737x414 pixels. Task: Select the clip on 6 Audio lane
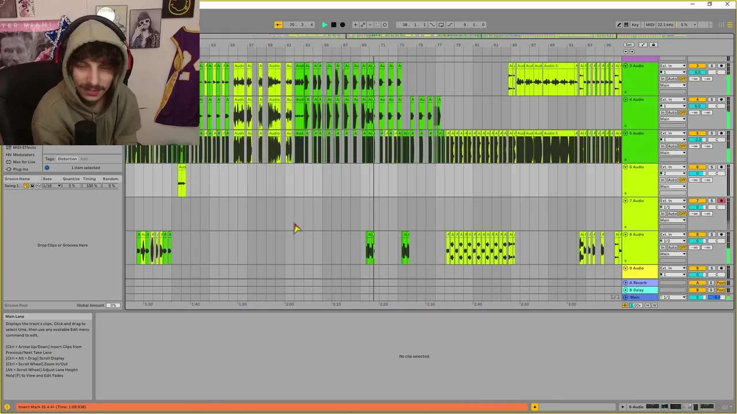tap(182, 181)
